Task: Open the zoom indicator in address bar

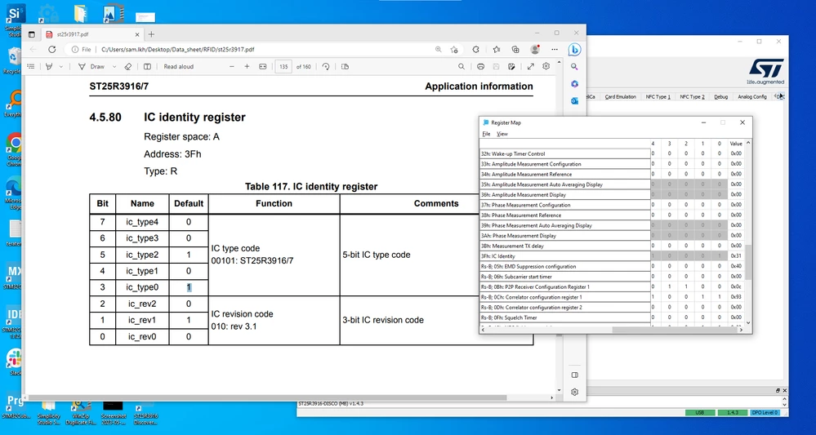Action: [439, 49]
